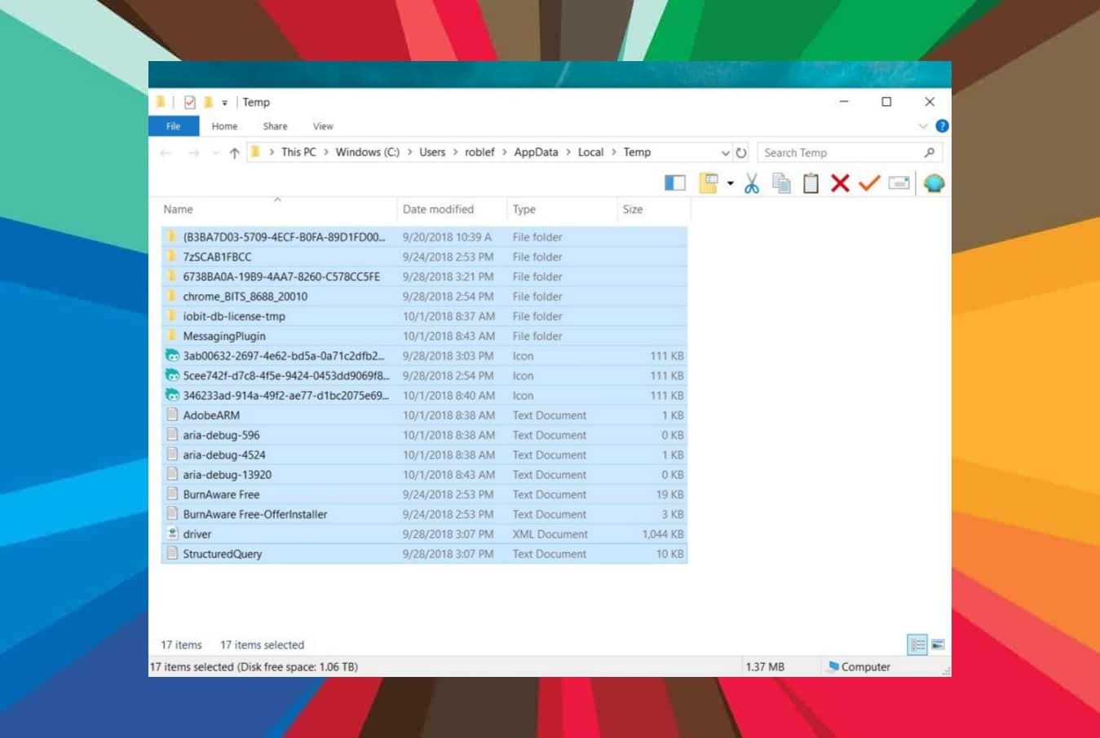The height and width of the screenshot is (738, 1100).
Task: Click the Refresh button beside the address bar
Action: coord(740,152)
